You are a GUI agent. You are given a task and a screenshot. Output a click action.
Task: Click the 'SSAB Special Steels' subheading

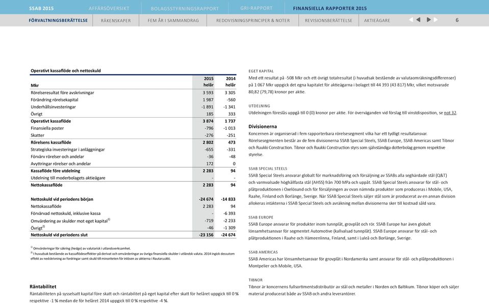pyautogui.click(x=268, y=169)
